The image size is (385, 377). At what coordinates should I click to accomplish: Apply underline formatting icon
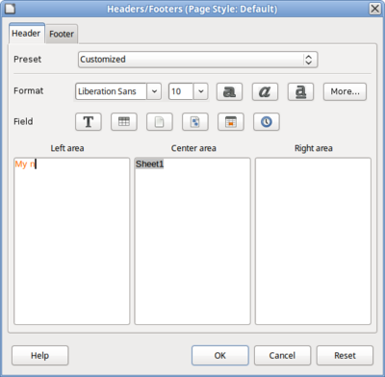pyautogui.click(x=300, y=91)
